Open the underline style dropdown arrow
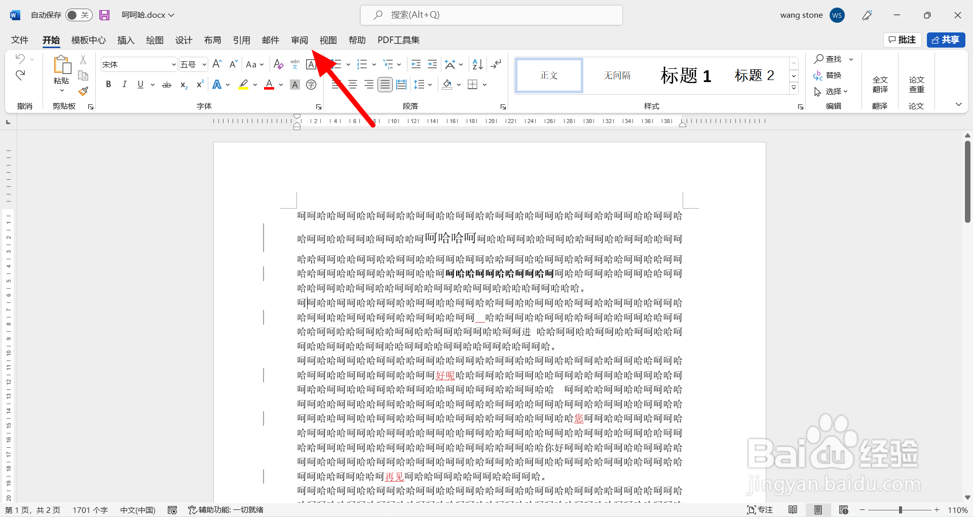The height and width of the screenshot is (517, 973). pos(153,85)
